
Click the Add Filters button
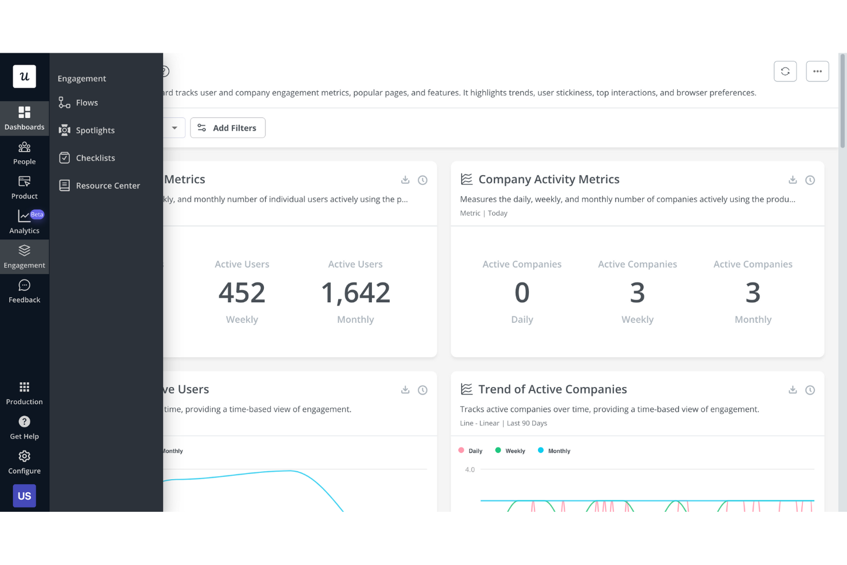228,128
